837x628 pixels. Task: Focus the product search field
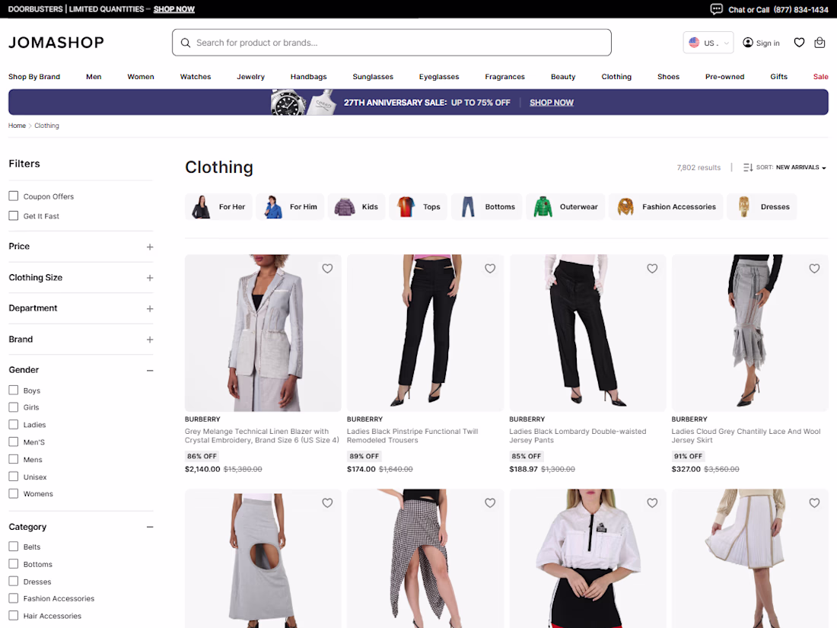point(392,43)
